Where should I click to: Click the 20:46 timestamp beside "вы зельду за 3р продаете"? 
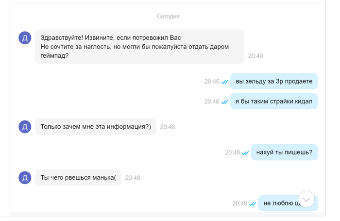(212, 82)
